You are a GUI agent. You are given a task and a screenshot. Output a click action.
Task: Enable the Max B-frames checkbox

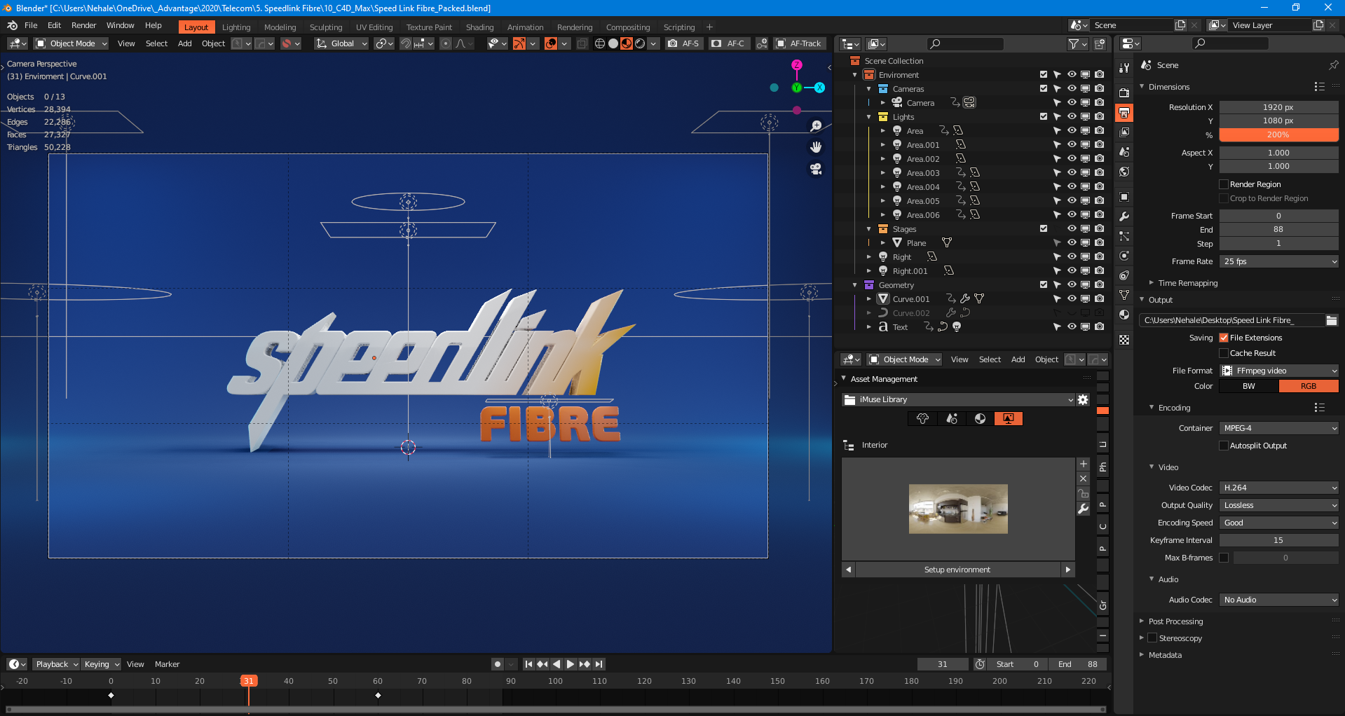pyautogui.click(x=1224, y=558)
